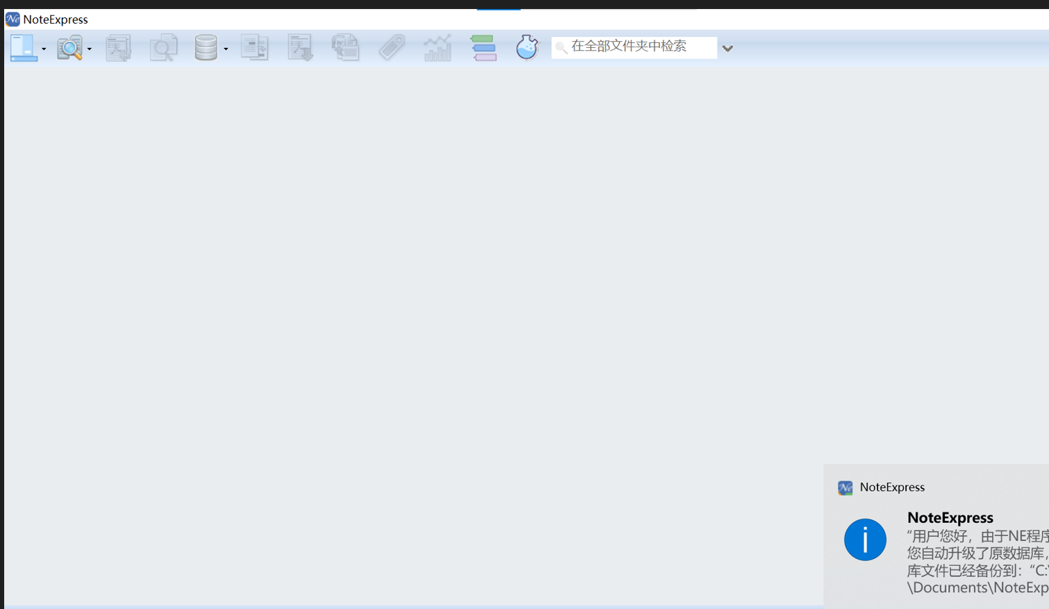Click the statistics chart icon
This screenshot has width=1049, height=609.
click(x=438, y=48)
